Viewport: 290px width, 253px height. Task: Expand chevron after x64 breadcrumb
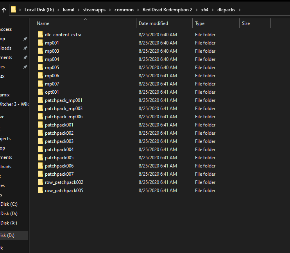point(213,10)
